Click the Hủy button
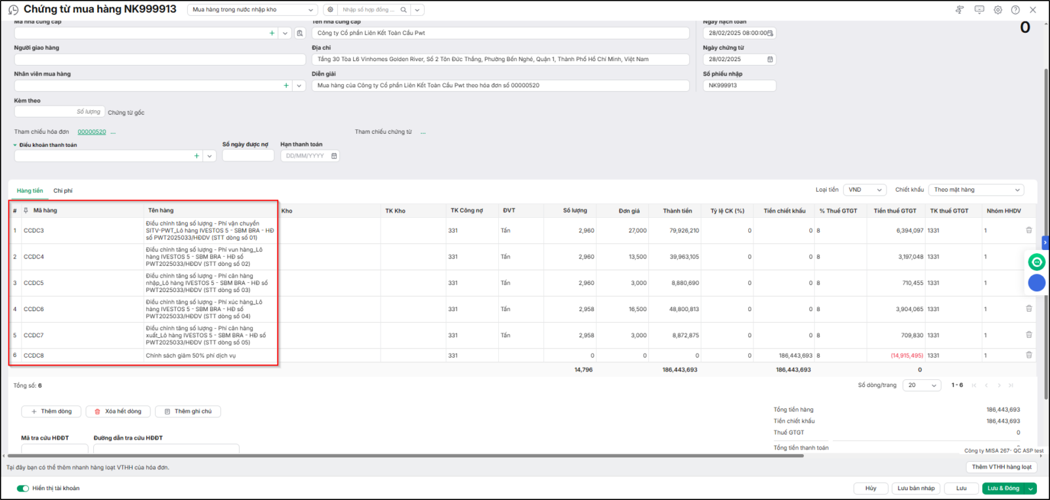1050x500 pixels. tap(871, 488)
